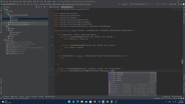Choose 'parent, false' completion suggestion

(132, 77)
